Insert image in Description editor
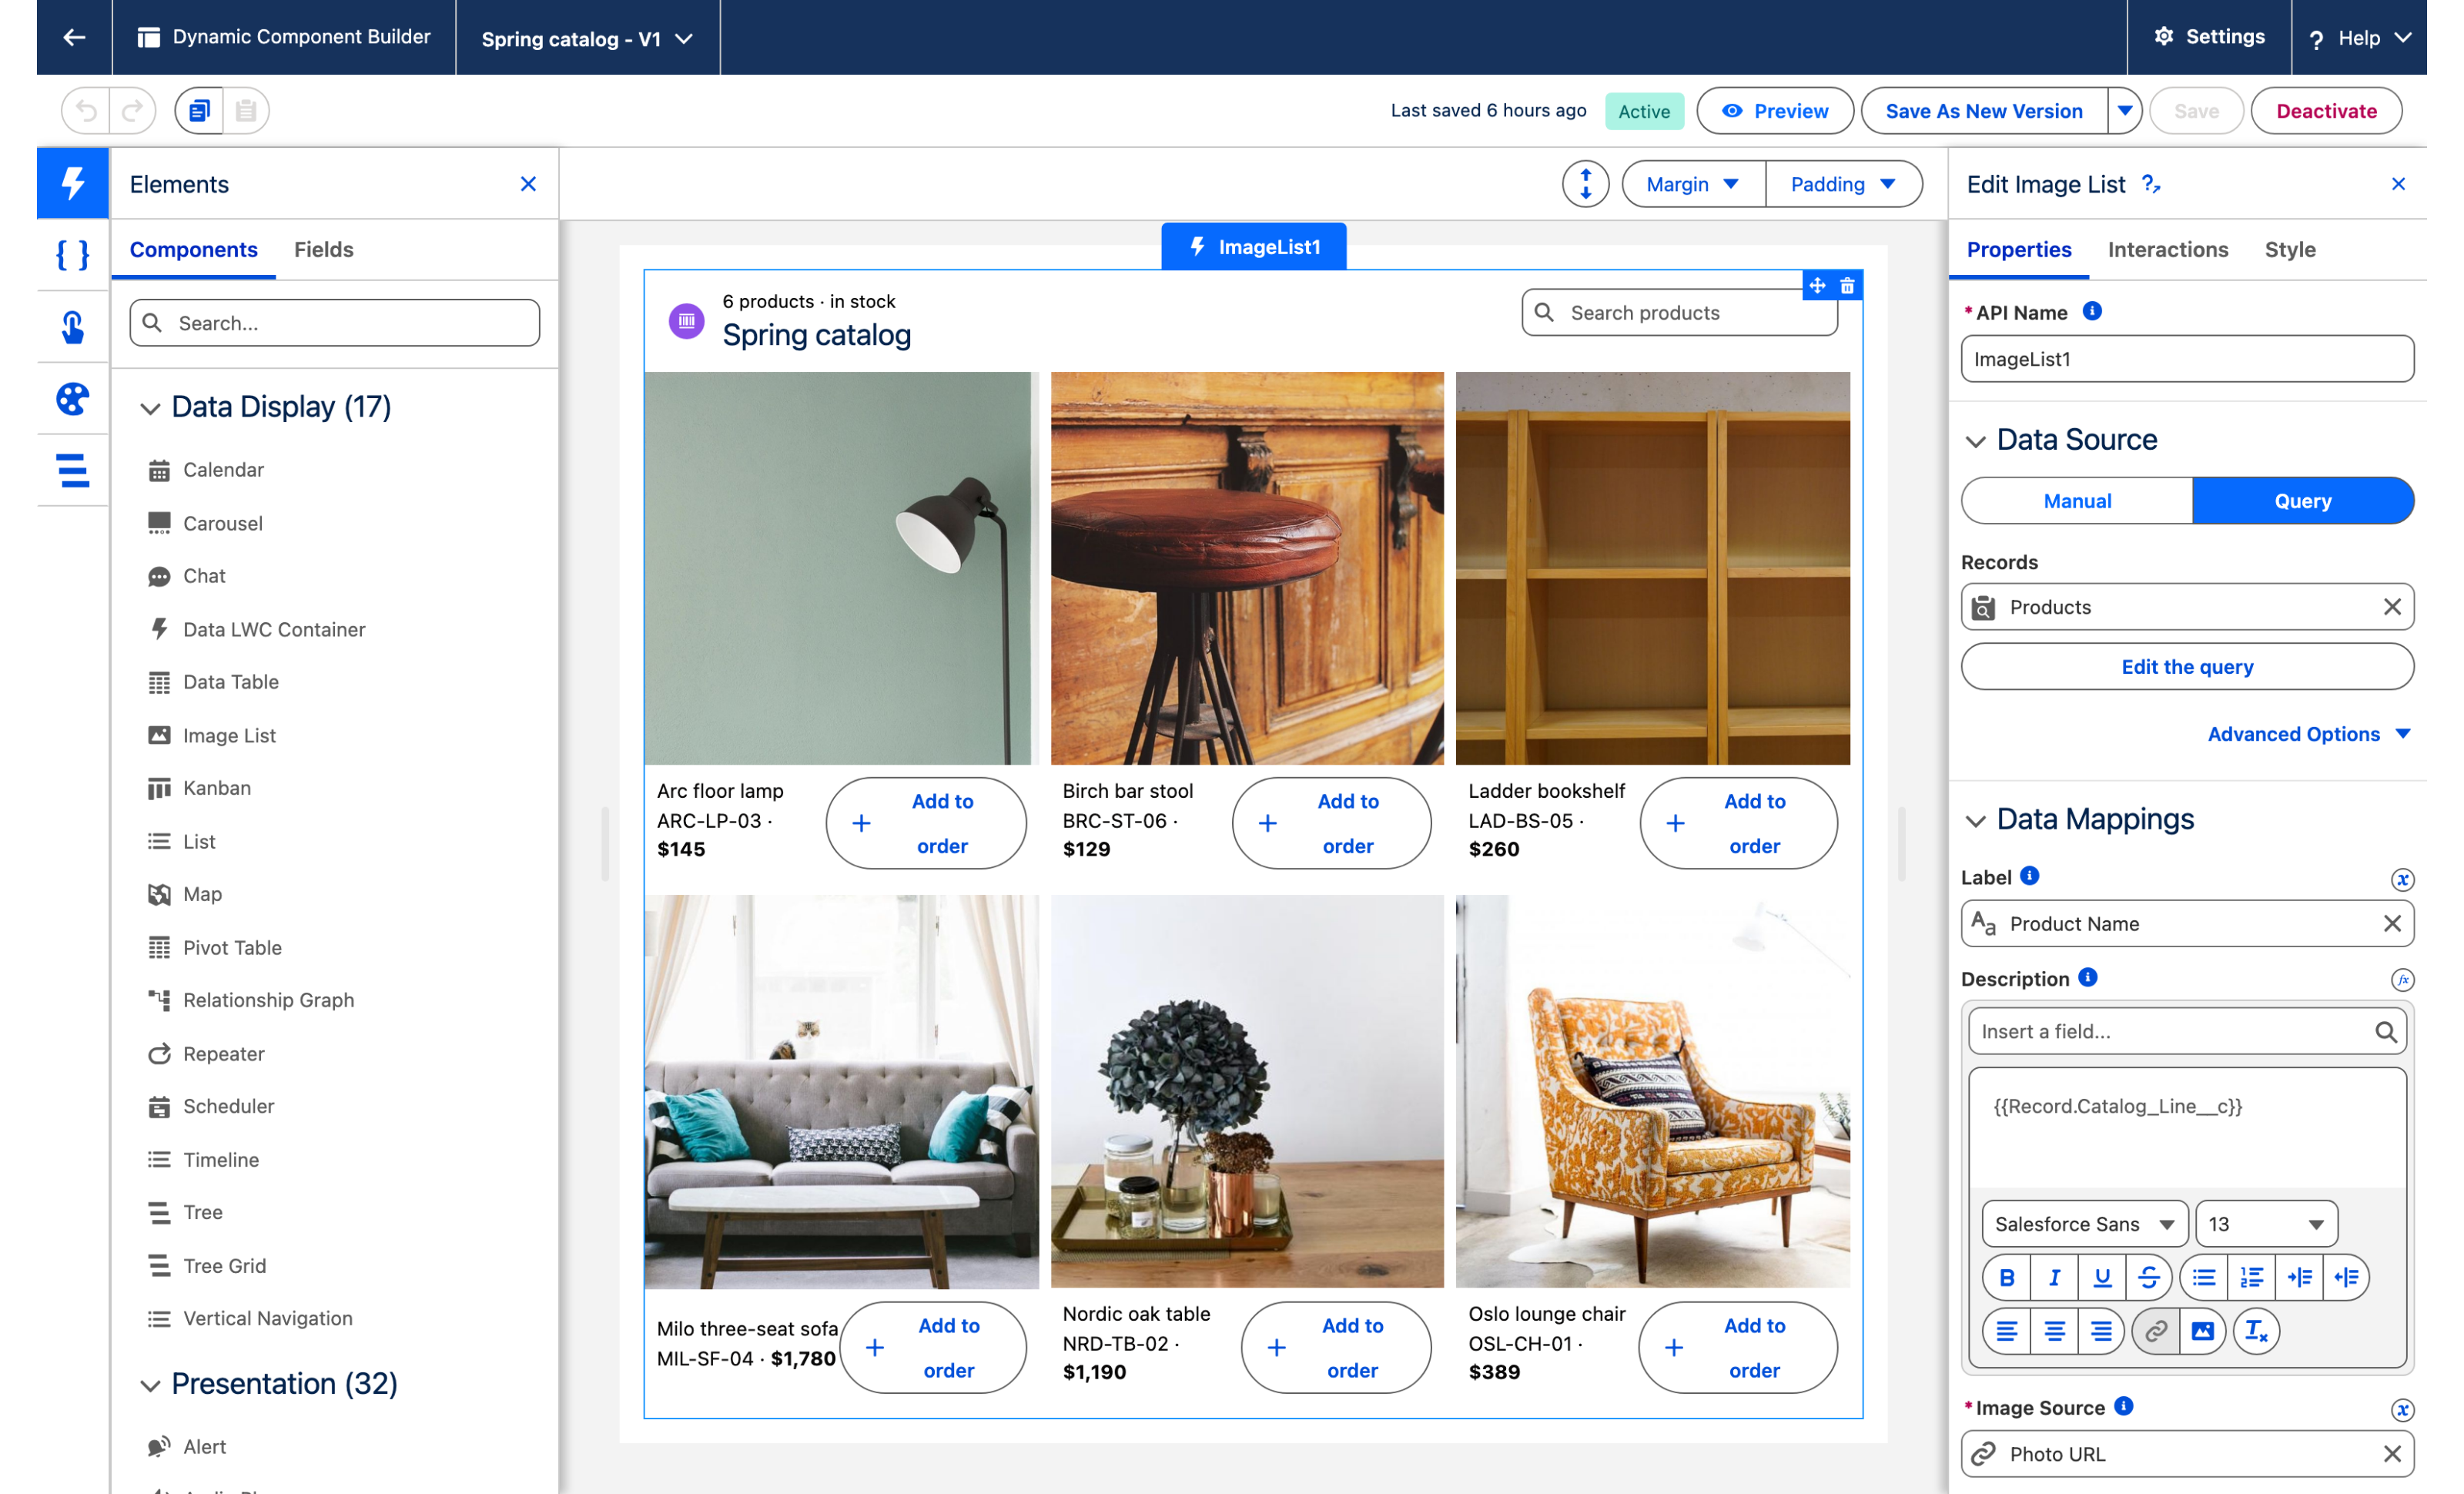The image size is (2464, 1494). tap(2202, 1331)
